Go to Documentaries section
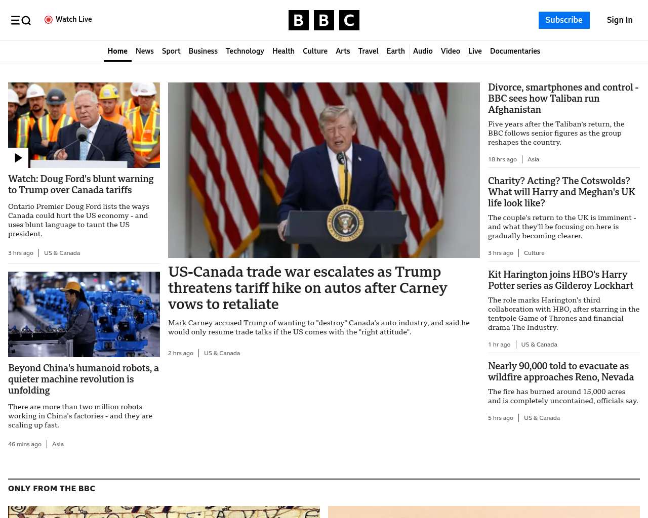The height and width of the screenshot is (518, 648). tap(515, 51)
